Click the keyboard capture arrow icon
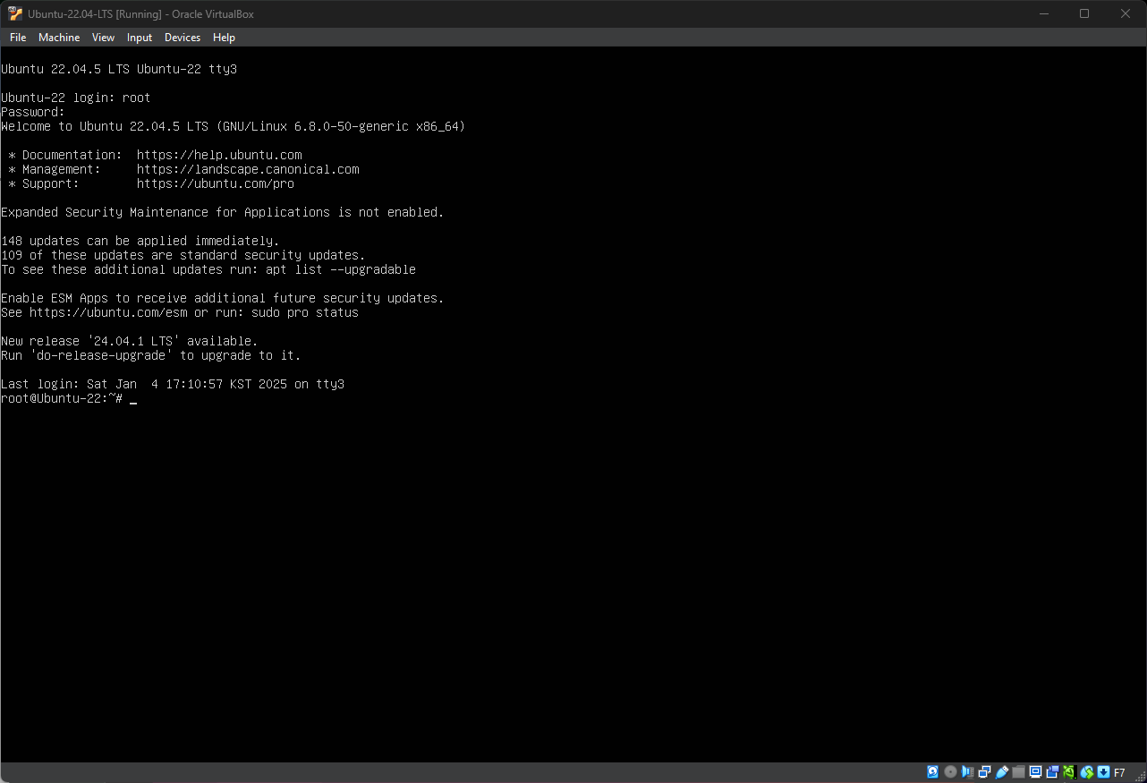Image resolution: width=1147 pixels, height=783 pixels. tap(1104, 772)
